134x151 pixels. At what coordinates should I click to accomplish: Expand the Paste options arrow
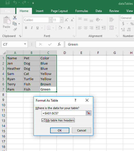click(6, 31)
